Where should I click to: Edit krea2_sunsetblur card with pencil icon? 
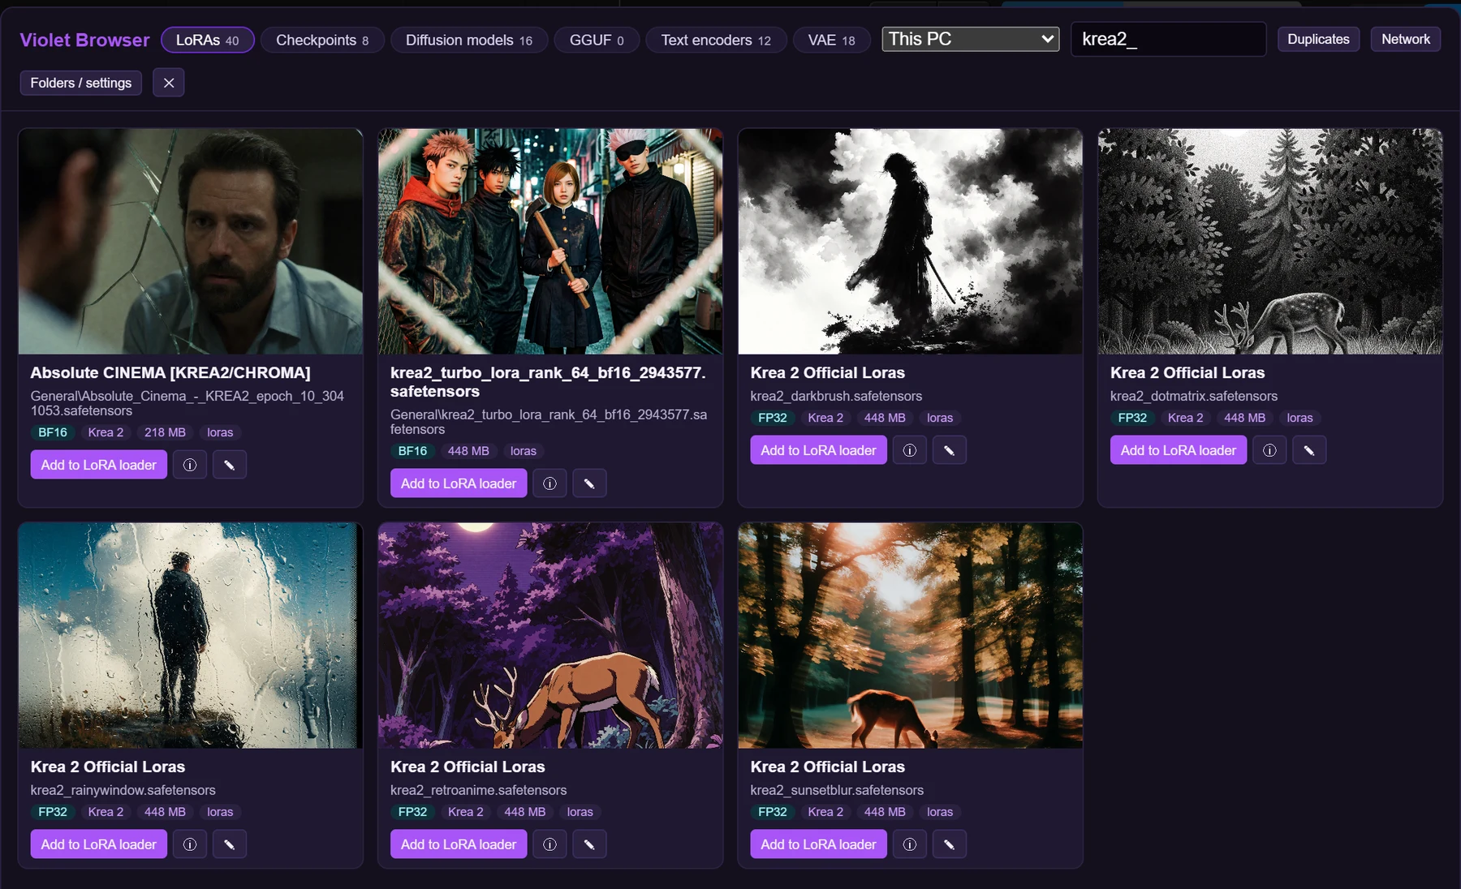coord(950,844)
